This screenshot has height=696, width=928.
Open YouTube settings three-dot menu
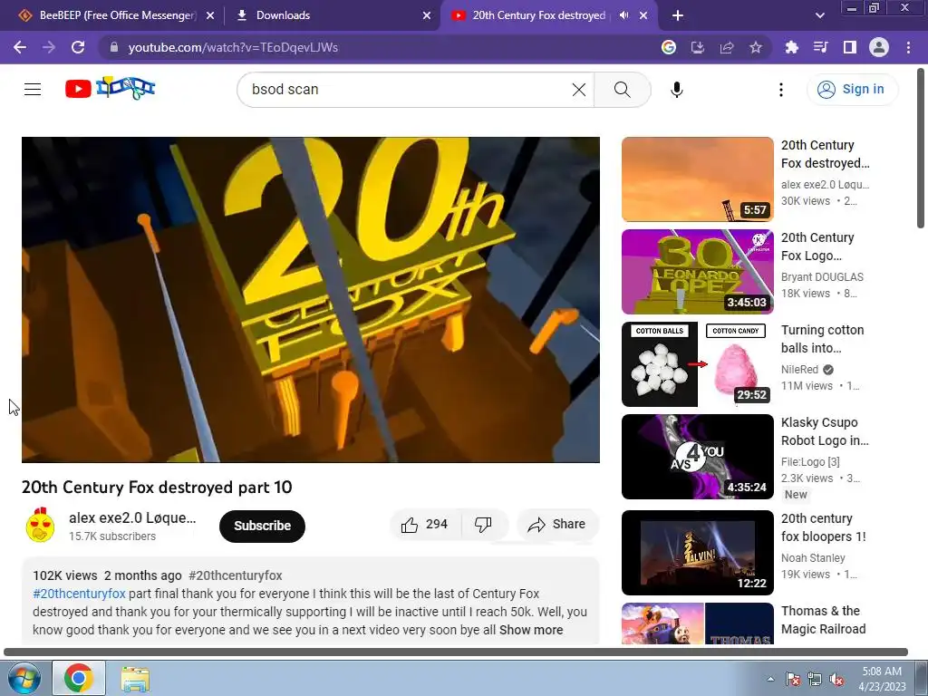(780, 90)
